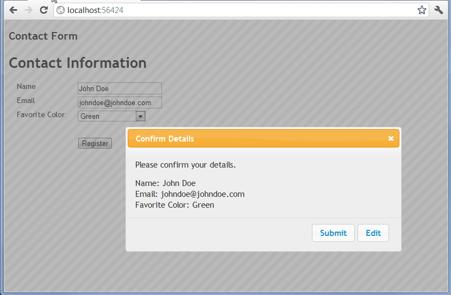Click the browser forward arrow
Viewport: 451px width, 295px height.
(x=29, y=10)
